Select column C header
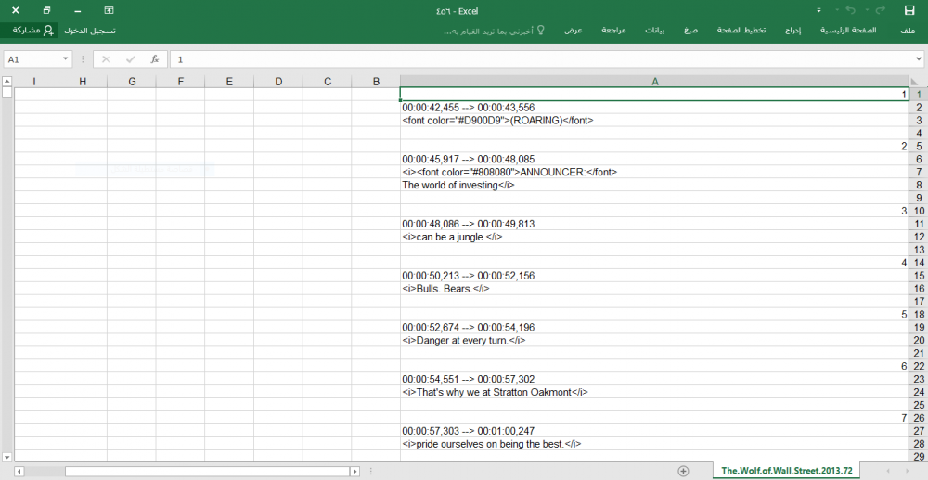Image resolution: width=928 pixels, height=480 pixels. coord(328,82)
